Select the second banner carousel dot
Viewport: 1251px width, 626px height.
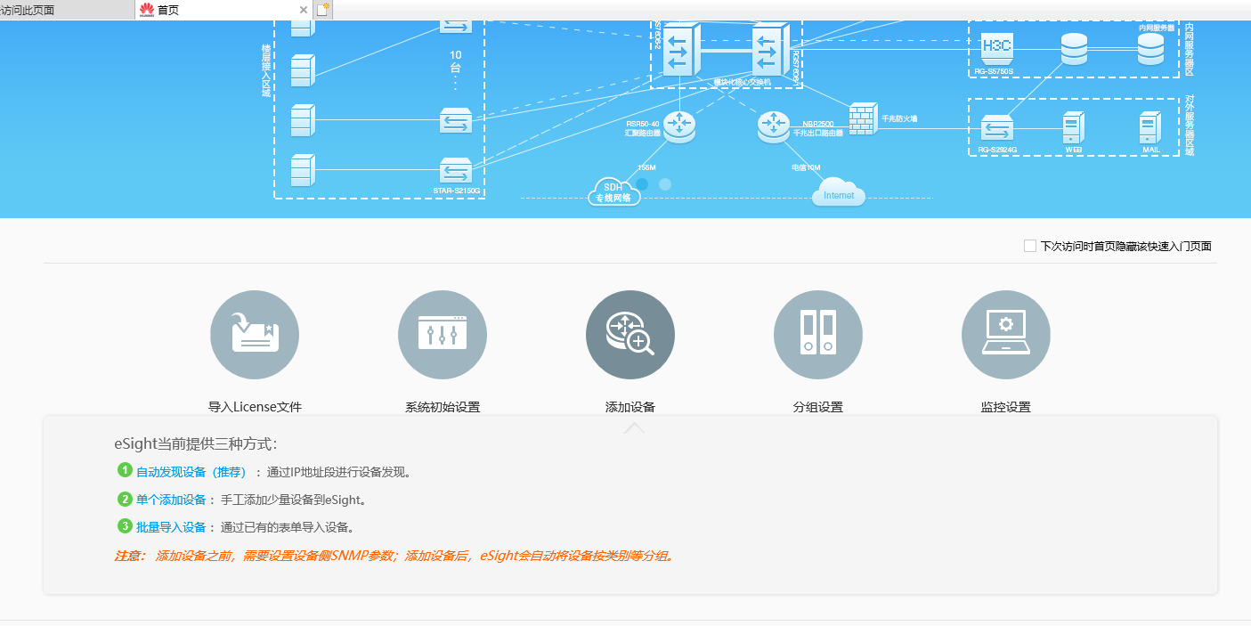click(665, 183)
